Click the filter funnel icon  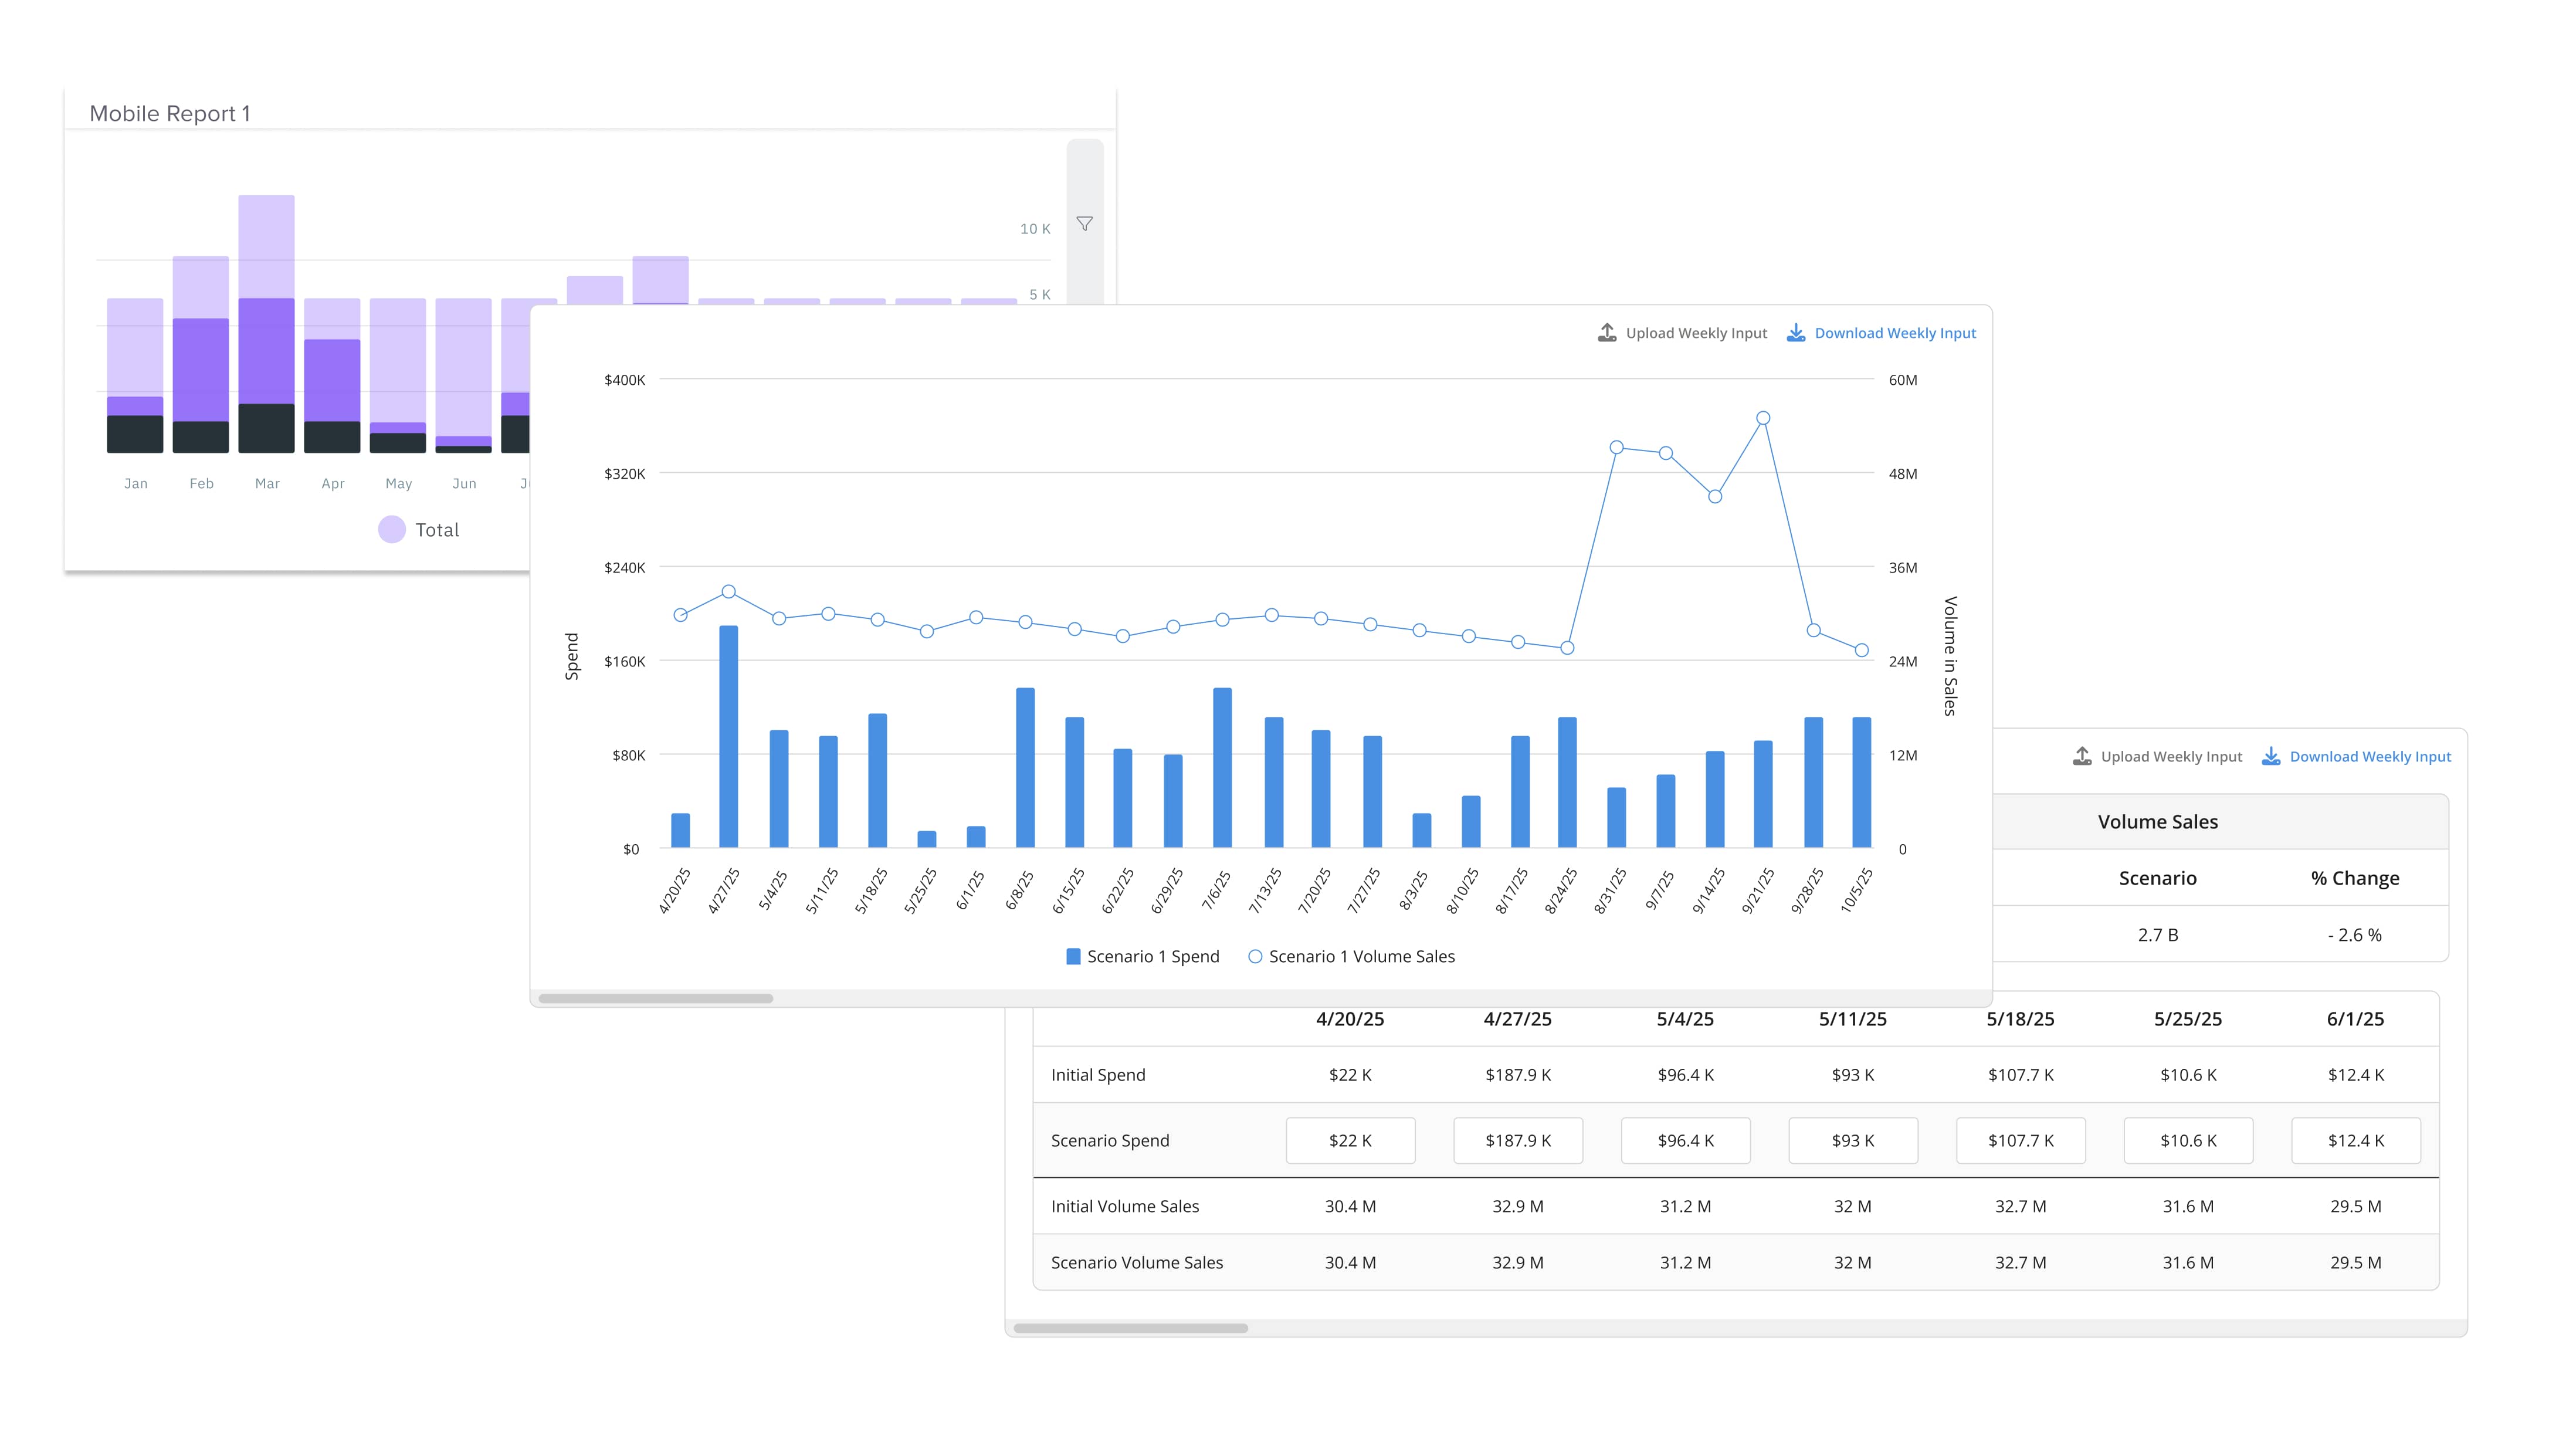pos(1084,223)
